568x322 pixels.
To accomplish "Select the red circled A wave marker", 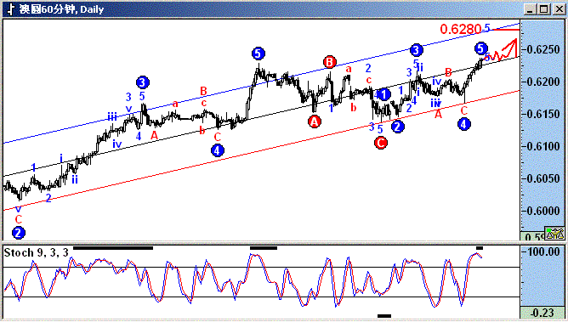I will point(315,121).
